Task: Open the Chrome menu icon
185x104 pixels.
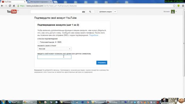Action: pyautogui.click(x=183, y=6)
